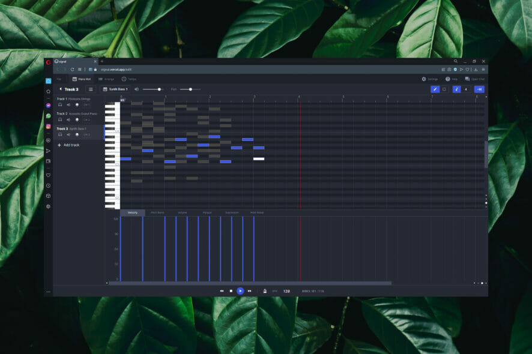Solo Track 2 with headphones icon
532x354 pixels.
coord(60,119)
